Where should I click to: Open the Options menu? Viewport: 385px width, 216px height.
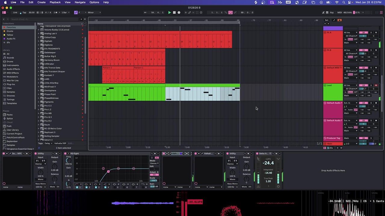pyautogui.click(x=94, y=2)
